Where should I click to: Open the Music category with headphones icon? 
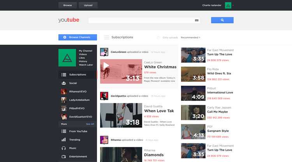73,148
